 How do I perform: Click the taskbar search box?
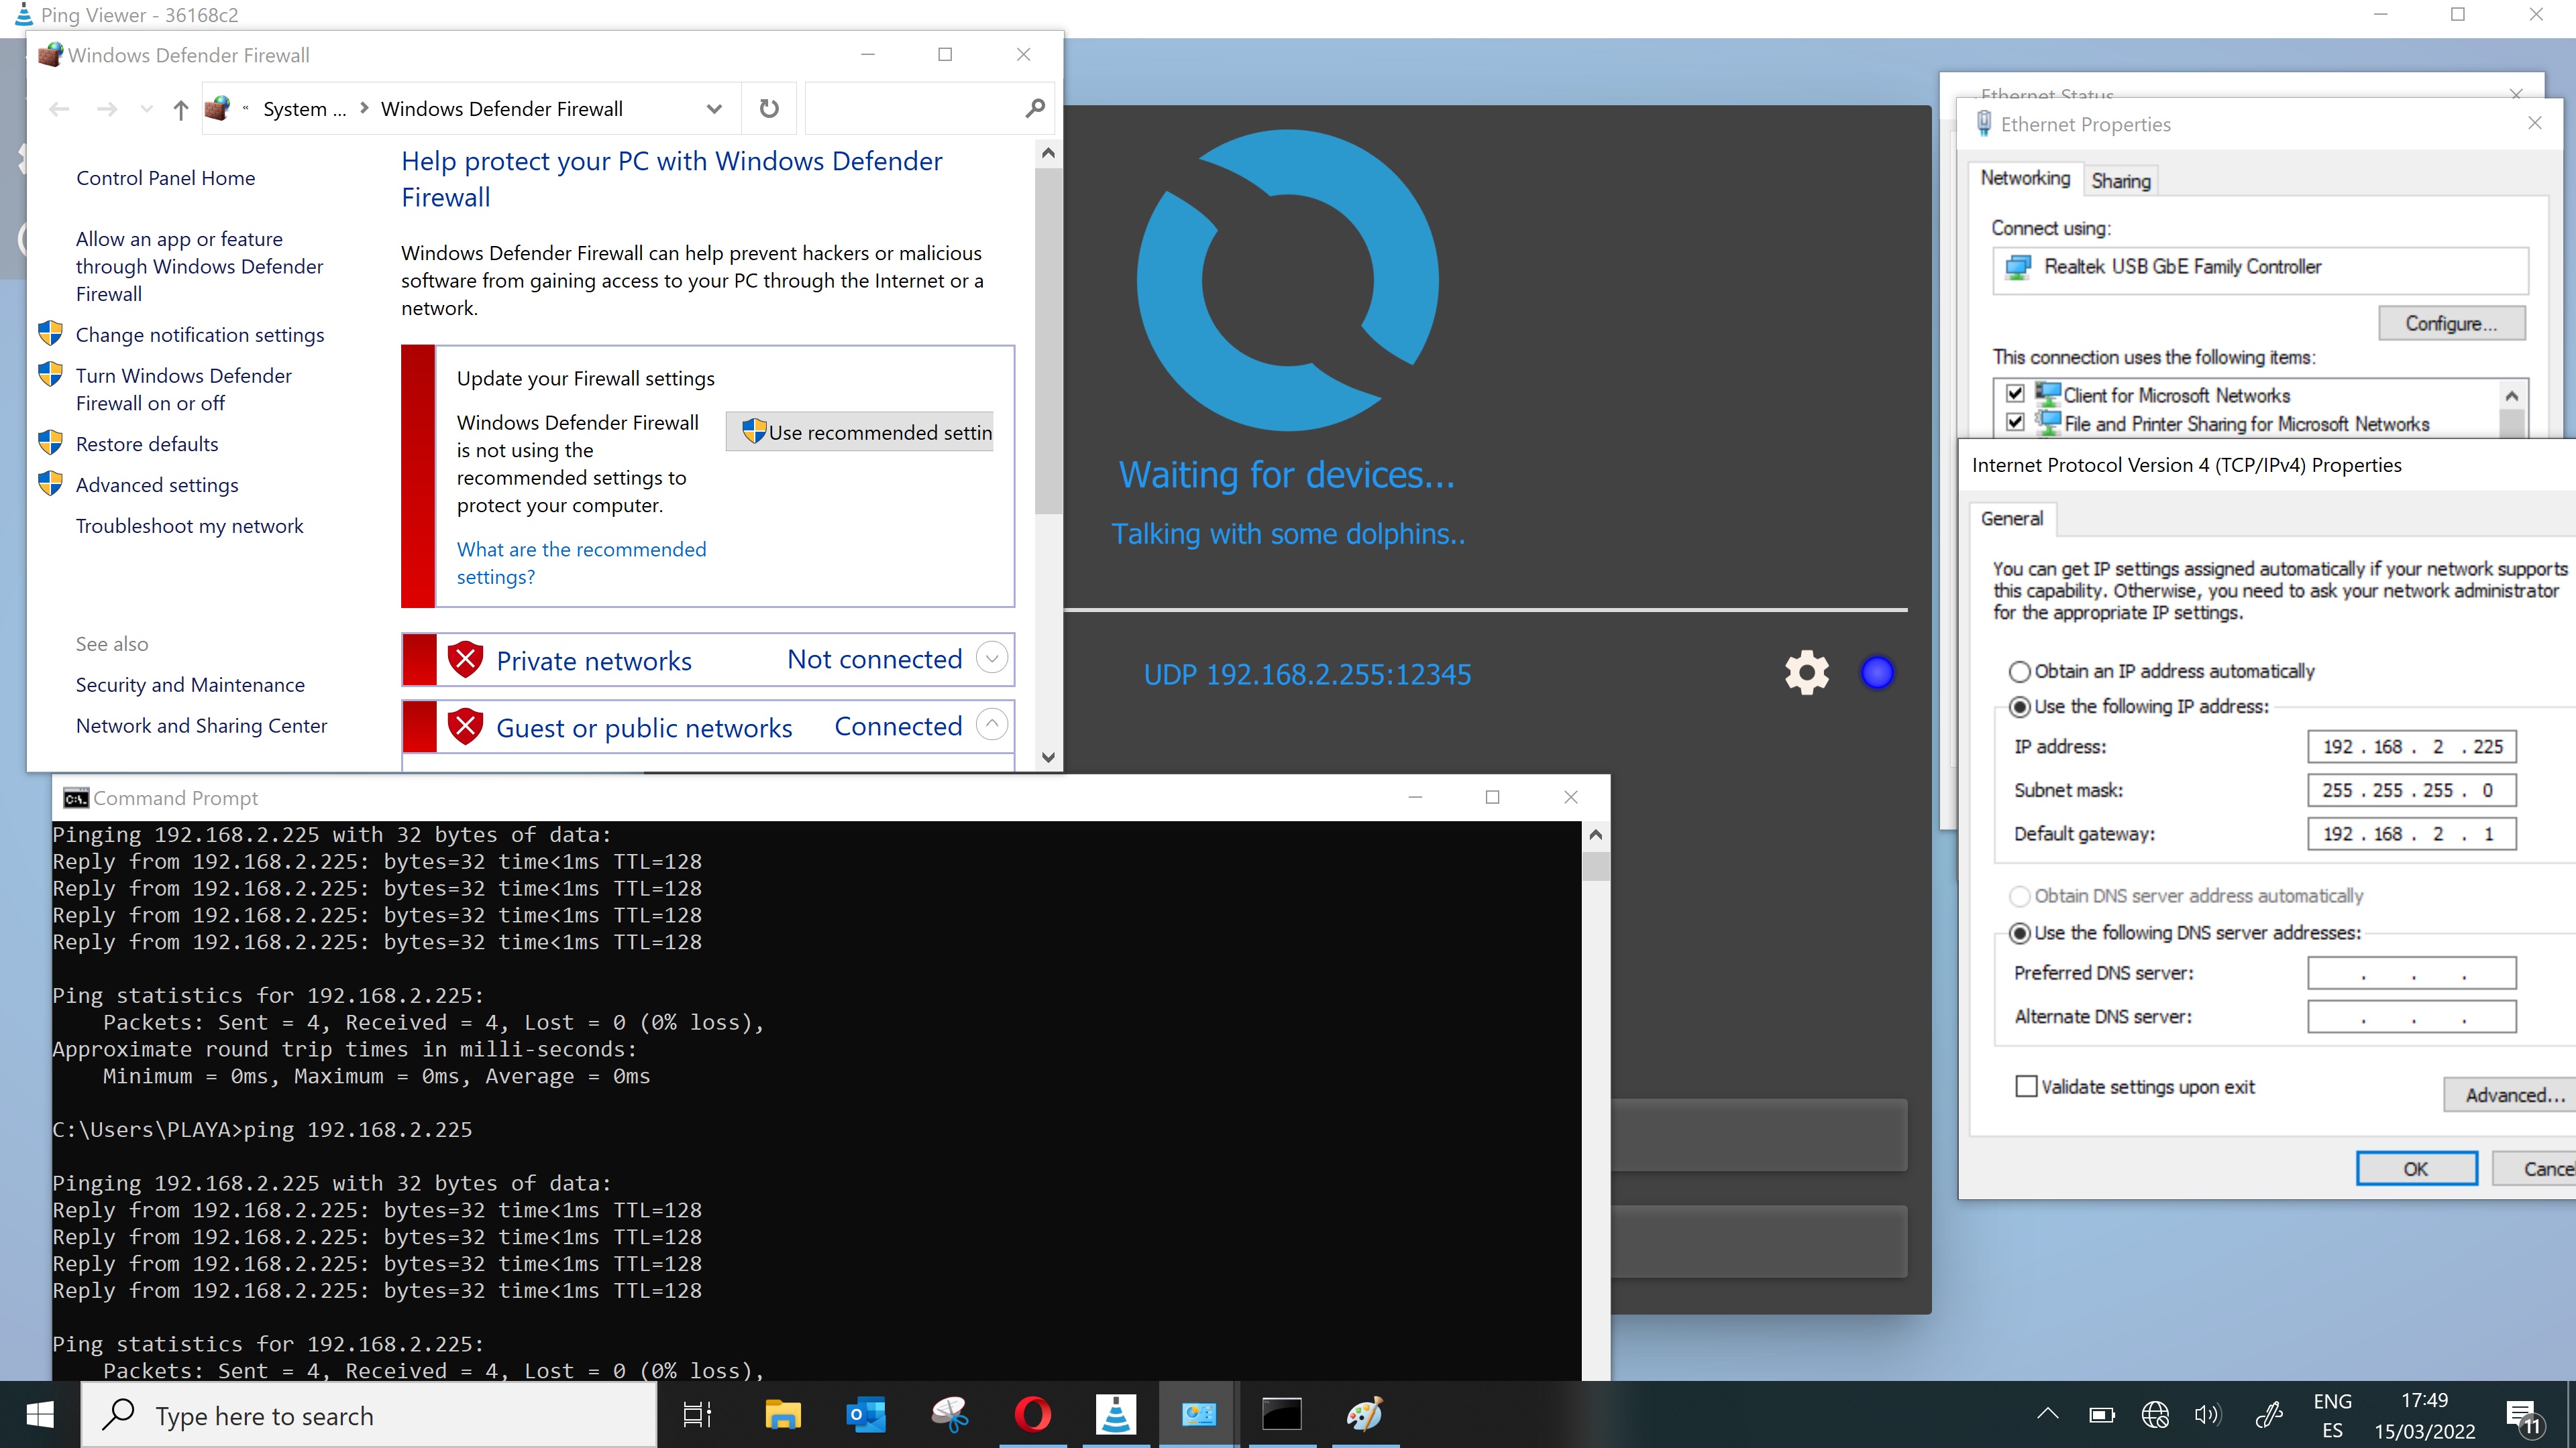[x=368, y=1415]
